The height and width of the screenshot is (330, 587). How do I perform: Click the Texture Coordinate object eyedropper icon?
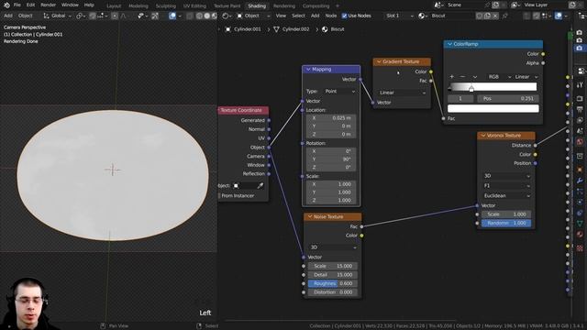[260, 185]
